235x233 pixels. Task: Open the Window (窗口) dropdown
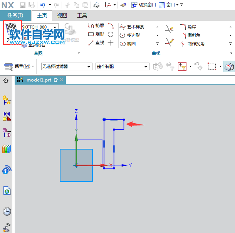pos(169,5)
